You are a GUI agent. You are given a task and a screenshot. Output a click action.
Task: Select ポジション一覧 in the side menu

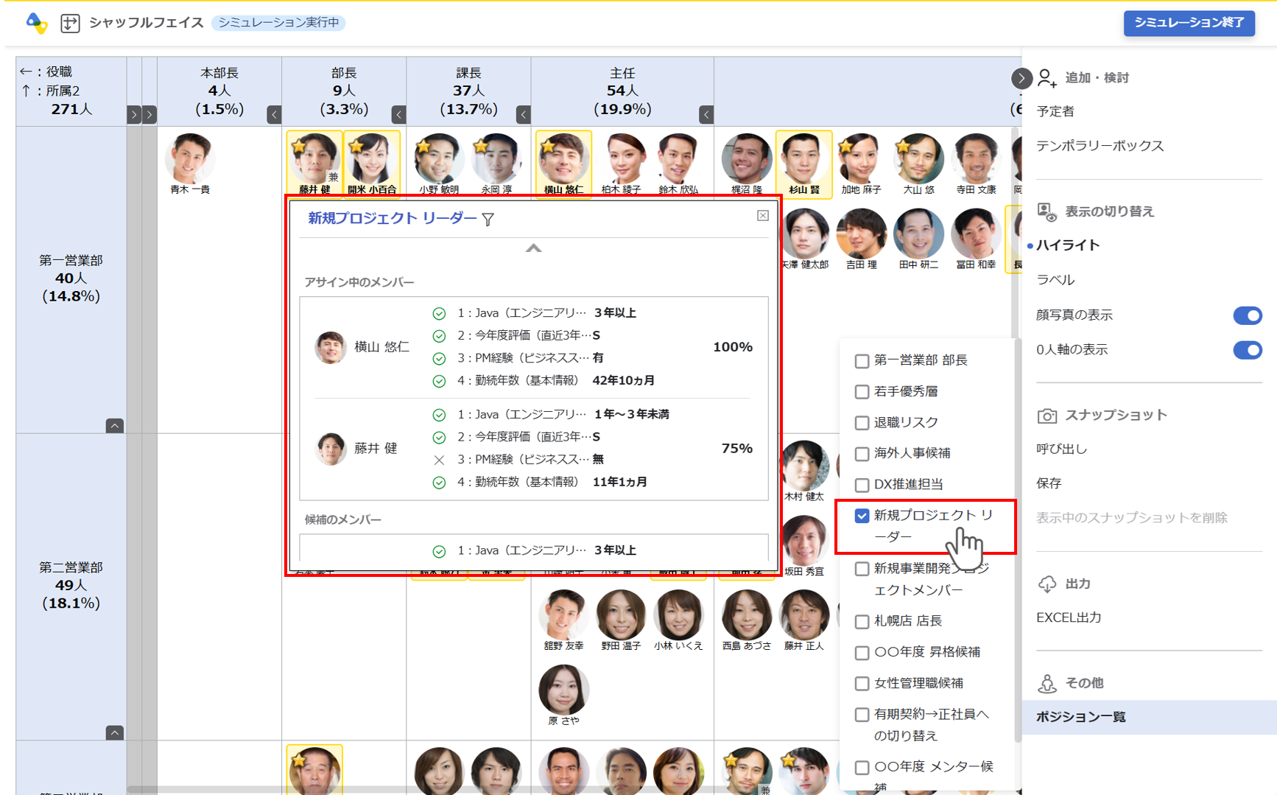1080,717
